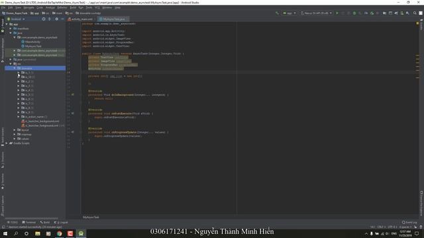Screen dimensions: 424x238
Task: Click override gutter icon beside onPostExecute
Action: 73,113
